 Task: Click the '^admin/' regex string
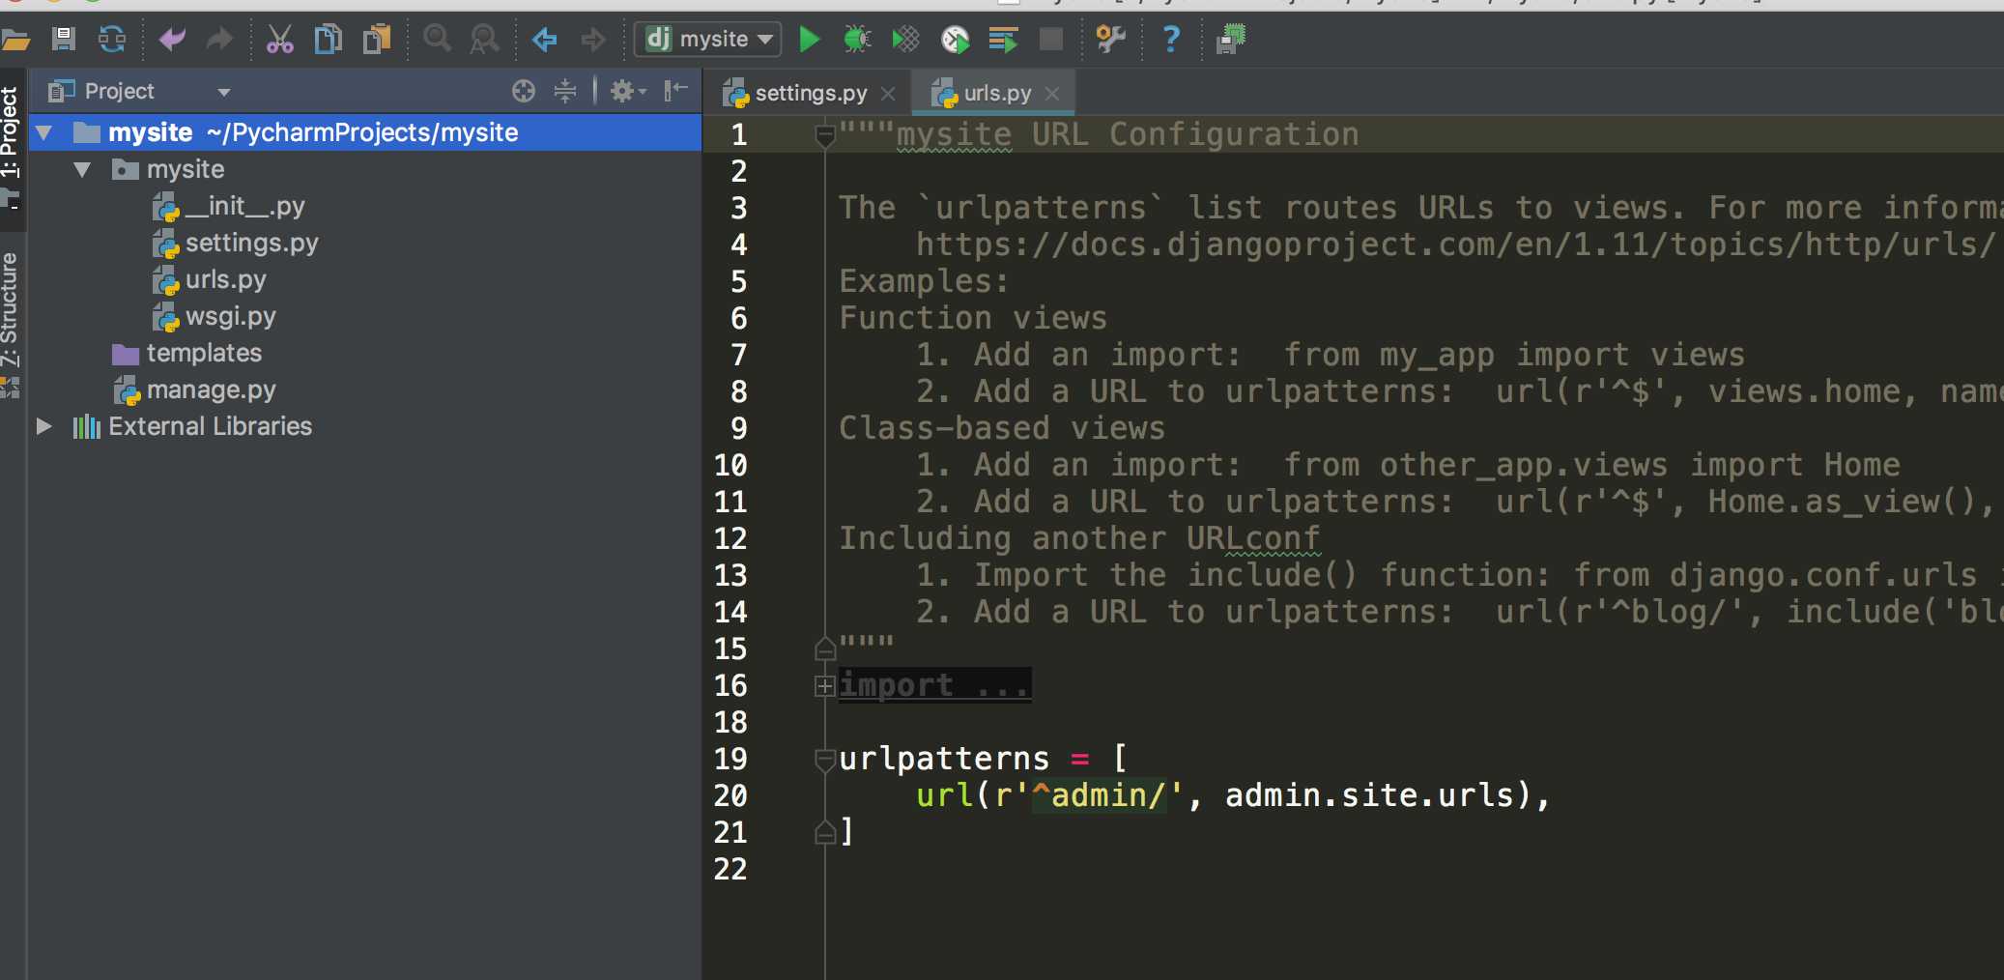pos(1099,795)
